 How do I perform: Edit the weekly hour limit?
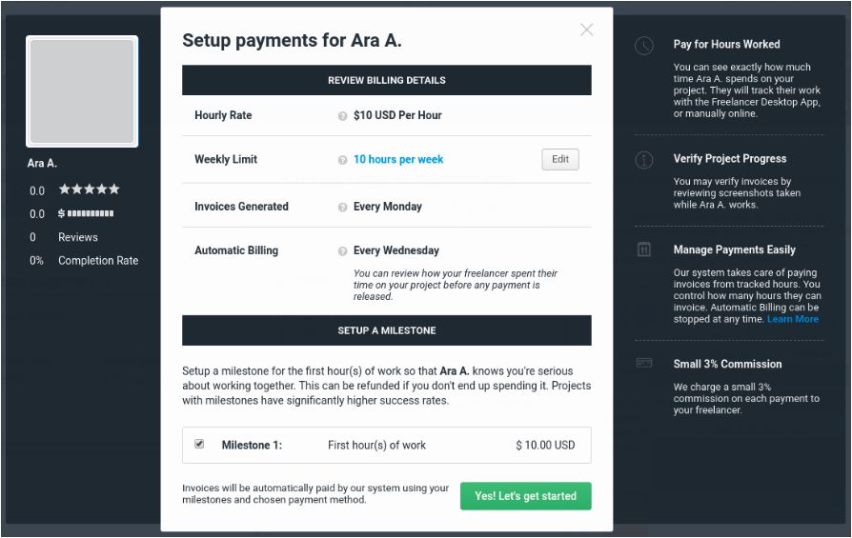click(x=560, y=159)
